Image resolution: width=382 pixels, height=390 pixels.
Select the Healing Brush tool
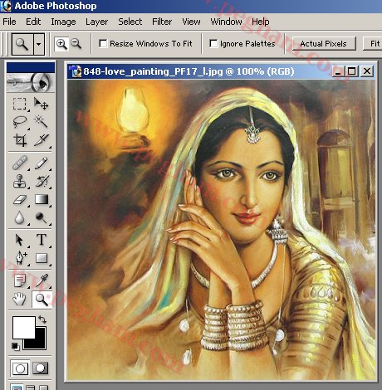point(20,163)
